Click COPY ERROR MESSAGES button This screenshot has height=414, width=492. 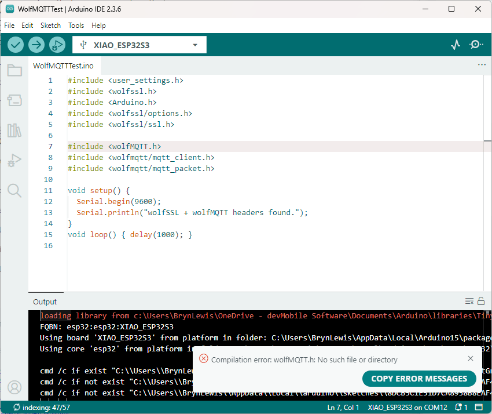pos(418,379)
